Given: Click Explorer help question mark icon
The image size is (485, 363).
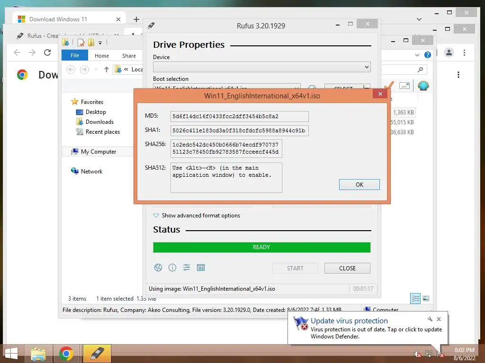Looking at the screenshot, I should (428, 55).
